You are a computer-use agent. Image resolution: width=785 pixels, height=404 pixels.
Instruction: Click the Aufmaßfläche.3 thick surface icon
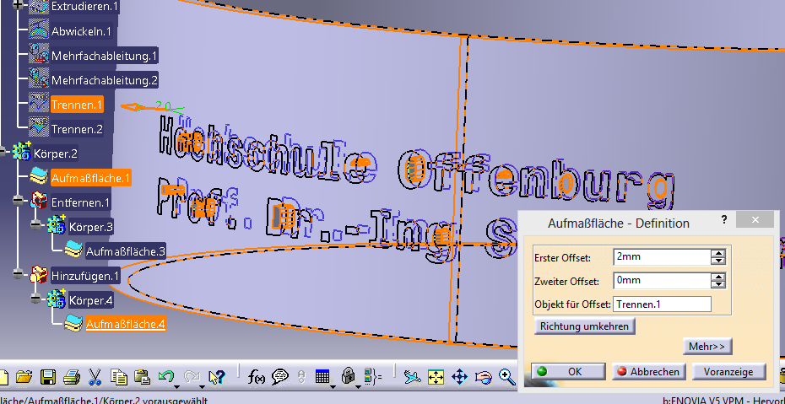(73, 250)
